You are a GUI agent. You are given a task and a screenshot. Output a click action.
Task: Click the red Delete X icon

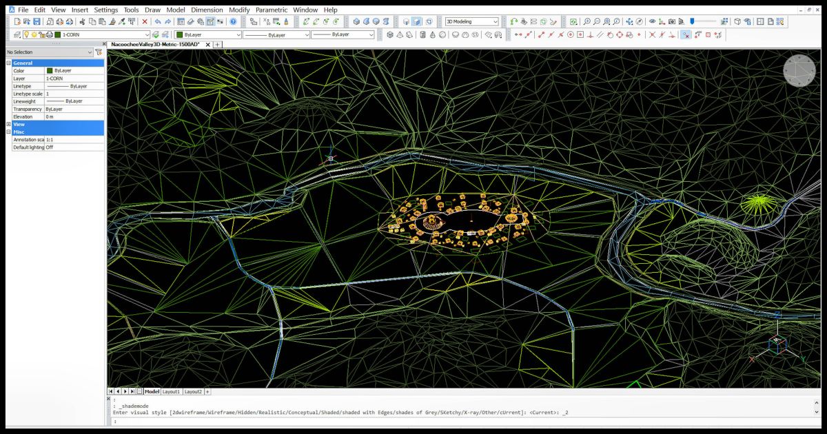pos(145,21)
